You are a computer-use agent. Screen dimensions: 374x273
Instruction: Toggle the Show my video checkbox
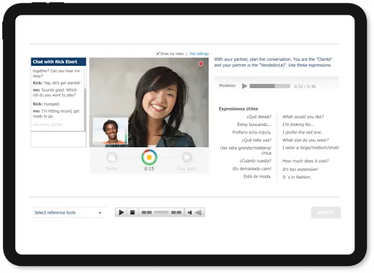[158, 53]
